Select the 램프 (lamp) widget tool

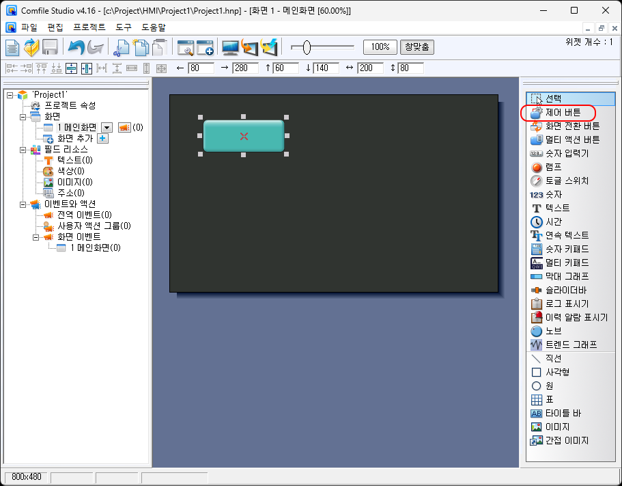coord(552,167)
